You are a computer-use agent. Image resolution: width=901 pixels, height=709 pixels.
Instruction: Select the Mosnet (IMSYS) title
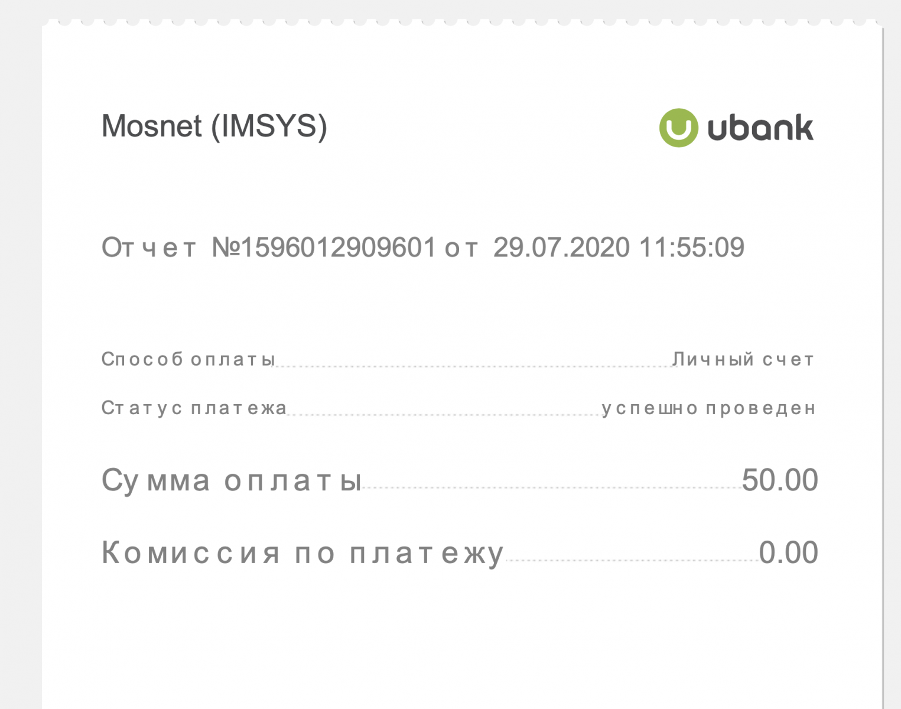click(x=214, y=126)
